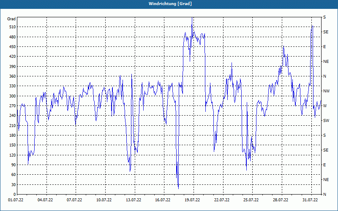
Task: Select the E label on the 450 gridline
Action: (324, 47)
